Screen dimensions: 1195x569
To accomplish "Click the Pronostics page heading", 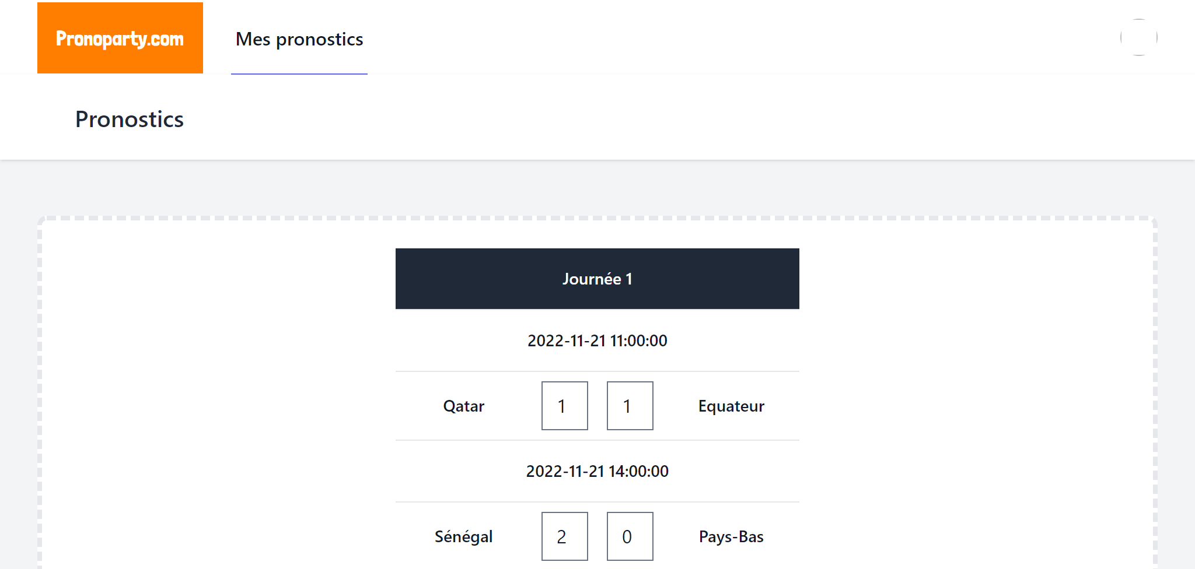I will pos(130,119).
